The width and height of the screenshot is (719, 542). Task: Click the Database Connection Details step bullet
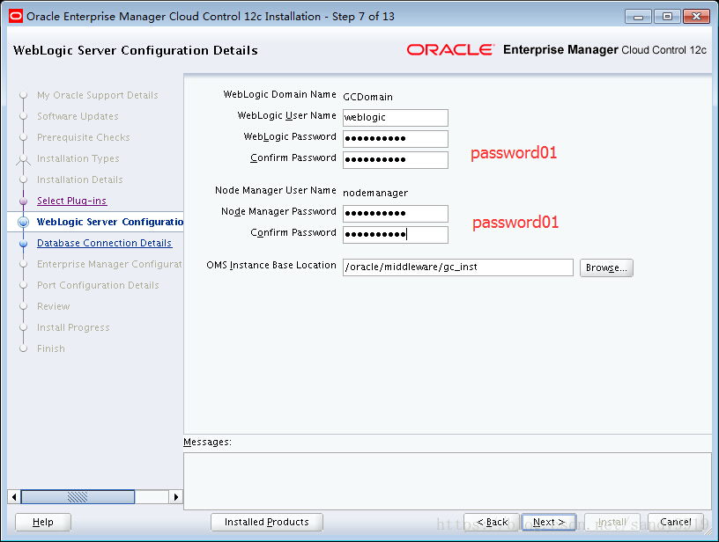tap(24, 244)
